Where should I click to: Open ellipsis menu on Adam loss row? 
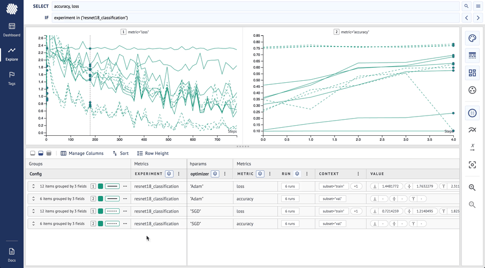click(x=125, y=186)
